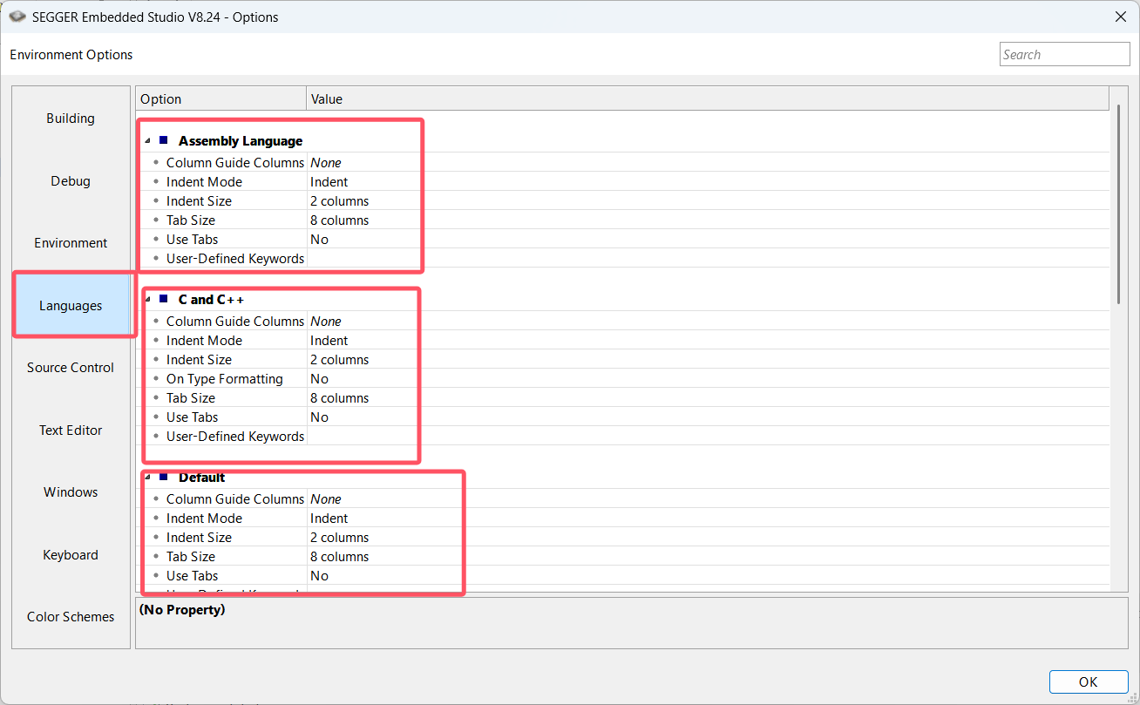Select Assembly Language User-Defined Keywords row
This screenshot has height=705, width=1140.
pyautogui.click(x=623, y=259)
